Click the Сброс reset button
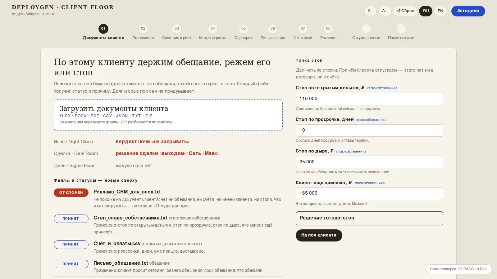 click(405, 11)
